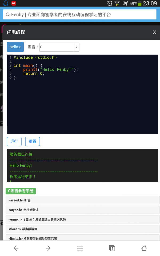The height and width of the screenshot is (256, 160).
Task: Close the 闪电编程 dialog with X
Action: click(154, 32)
